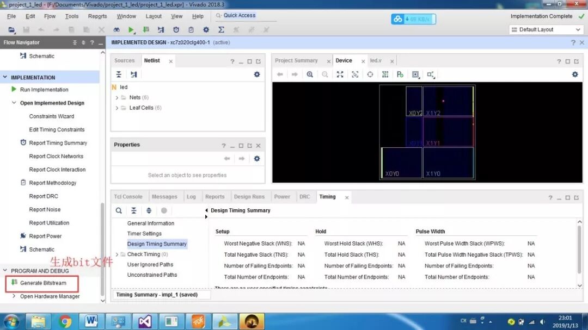Click the binoculars find toolbar icon
This screenshot has width=588, height=330.
click(117, 29)
